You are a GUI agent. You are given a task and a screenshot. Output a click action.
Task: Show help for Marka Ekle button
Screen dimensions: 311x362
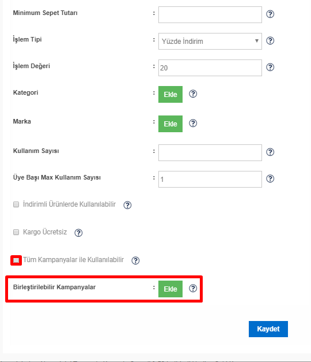tap(193, 123)
